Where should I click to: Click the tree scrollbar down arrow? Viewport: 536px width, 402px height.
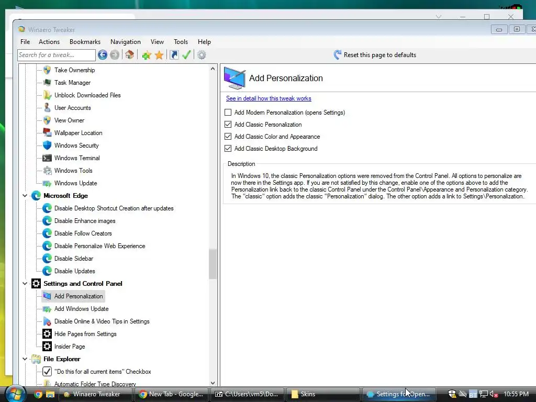coord(213,383)
